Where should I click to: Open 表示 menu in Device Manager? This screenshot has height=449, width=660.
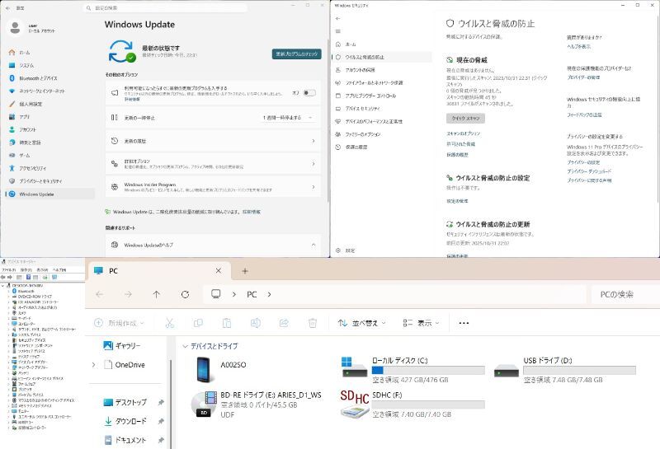coord(42,270)
